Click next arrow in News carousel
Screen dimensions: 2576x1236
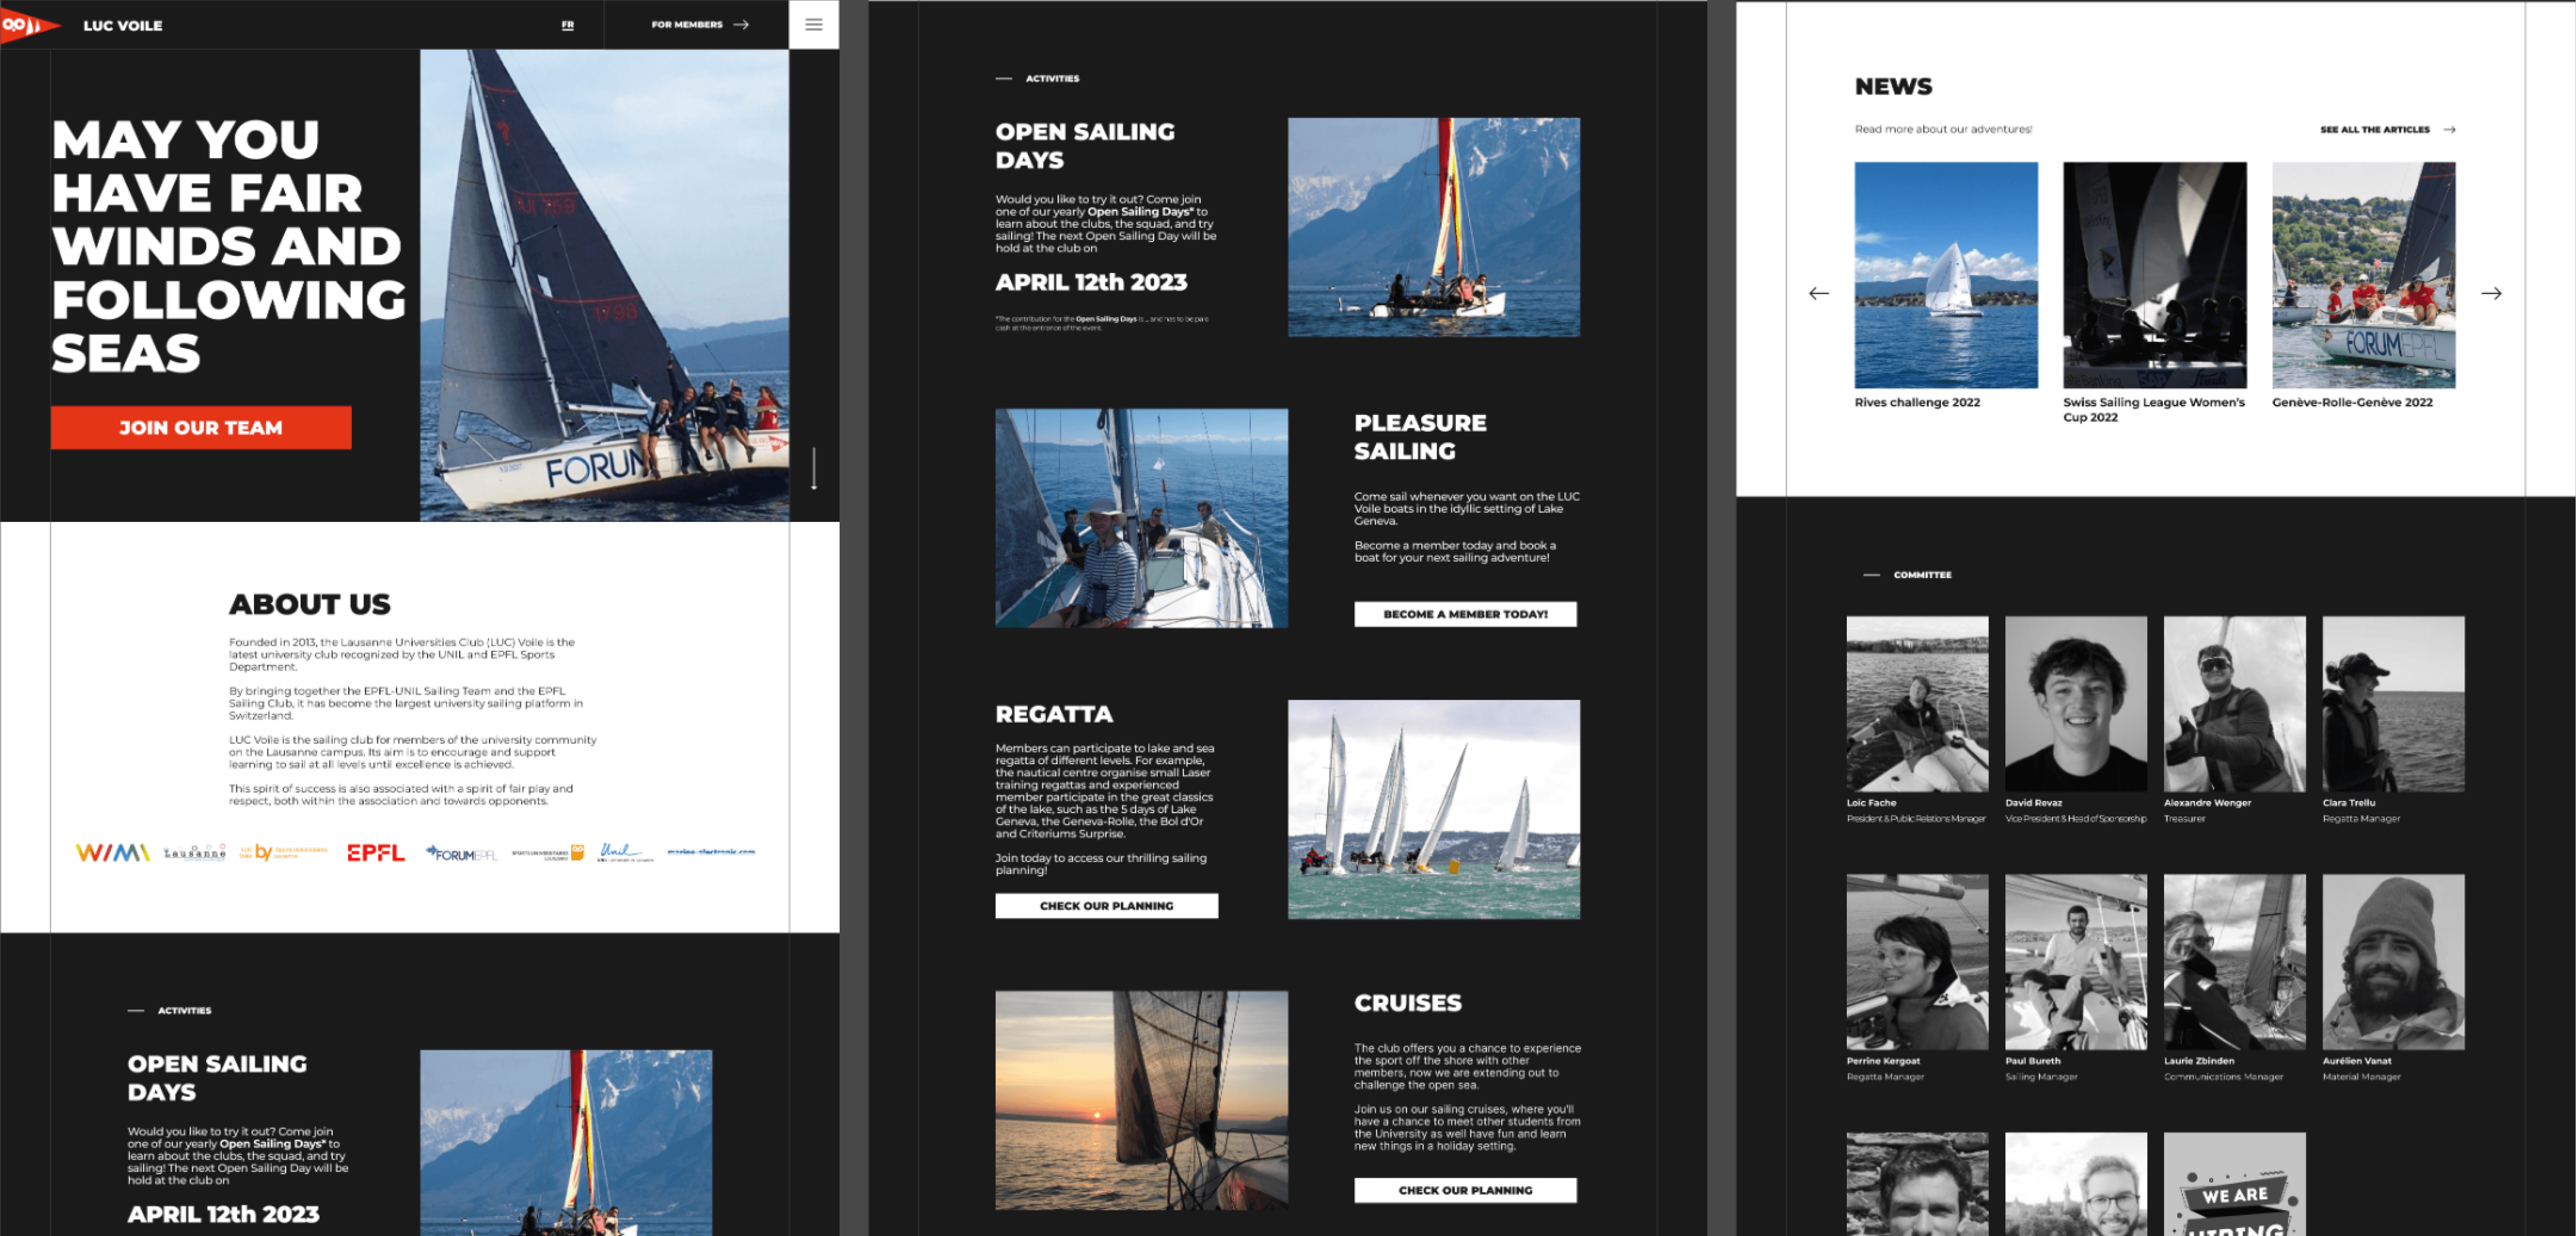(2491, 293)
